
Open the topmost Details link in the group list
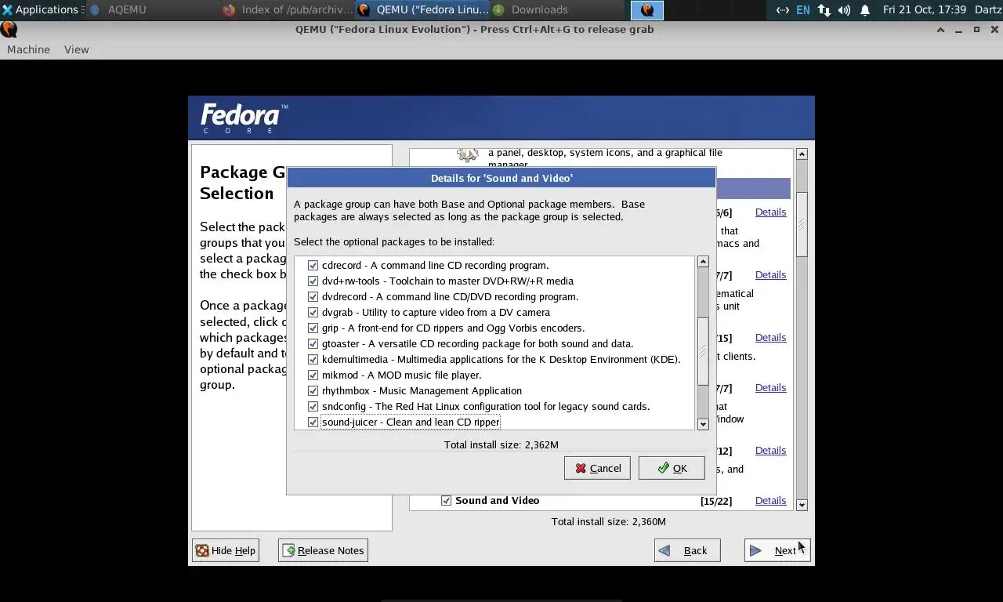coord(770,212)
